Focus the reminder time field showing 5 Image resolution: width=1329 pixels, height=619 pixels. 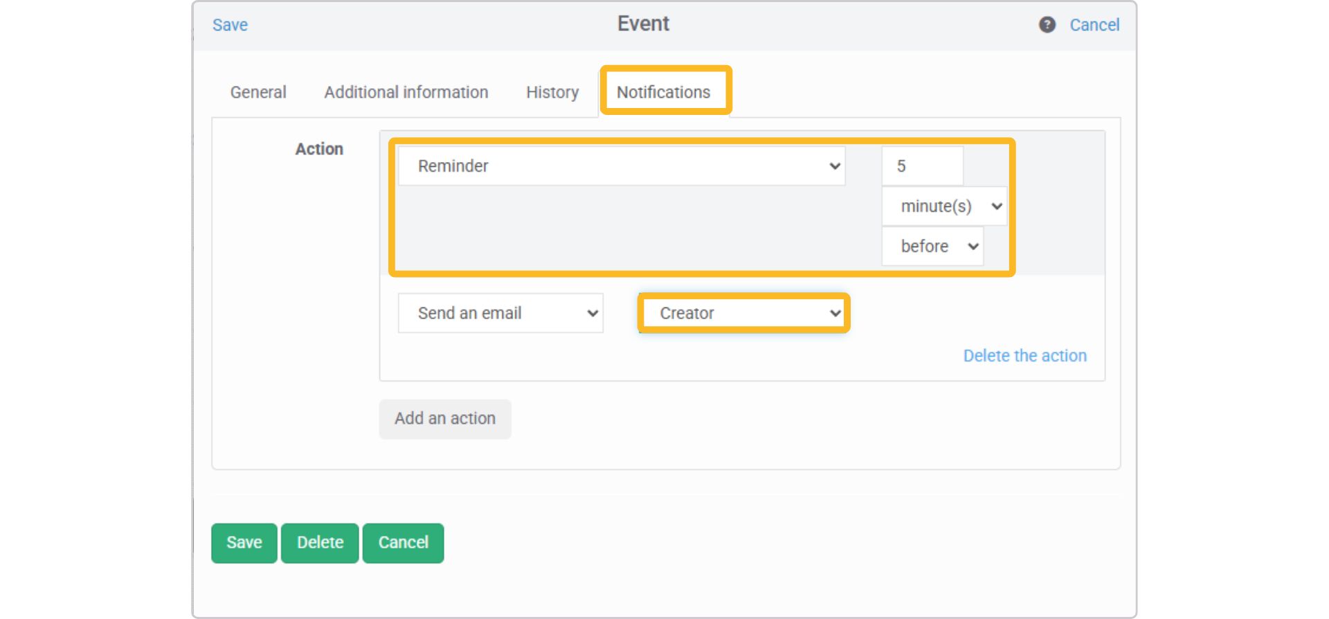[x=922, y=166]
